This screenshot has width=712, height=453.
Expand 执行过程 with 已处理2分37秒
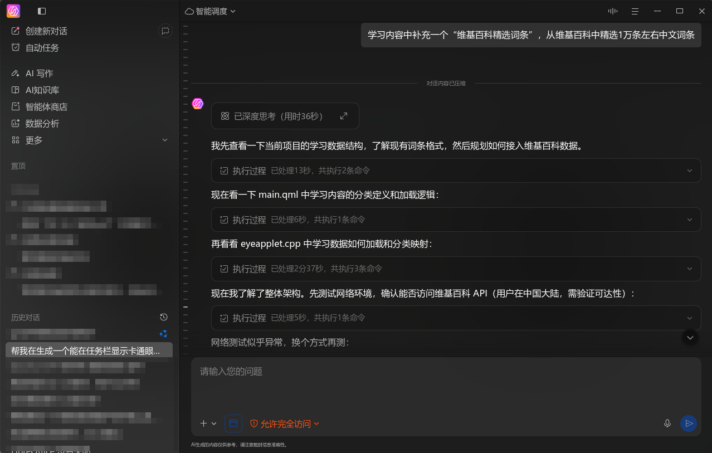[x=456, y=269]
